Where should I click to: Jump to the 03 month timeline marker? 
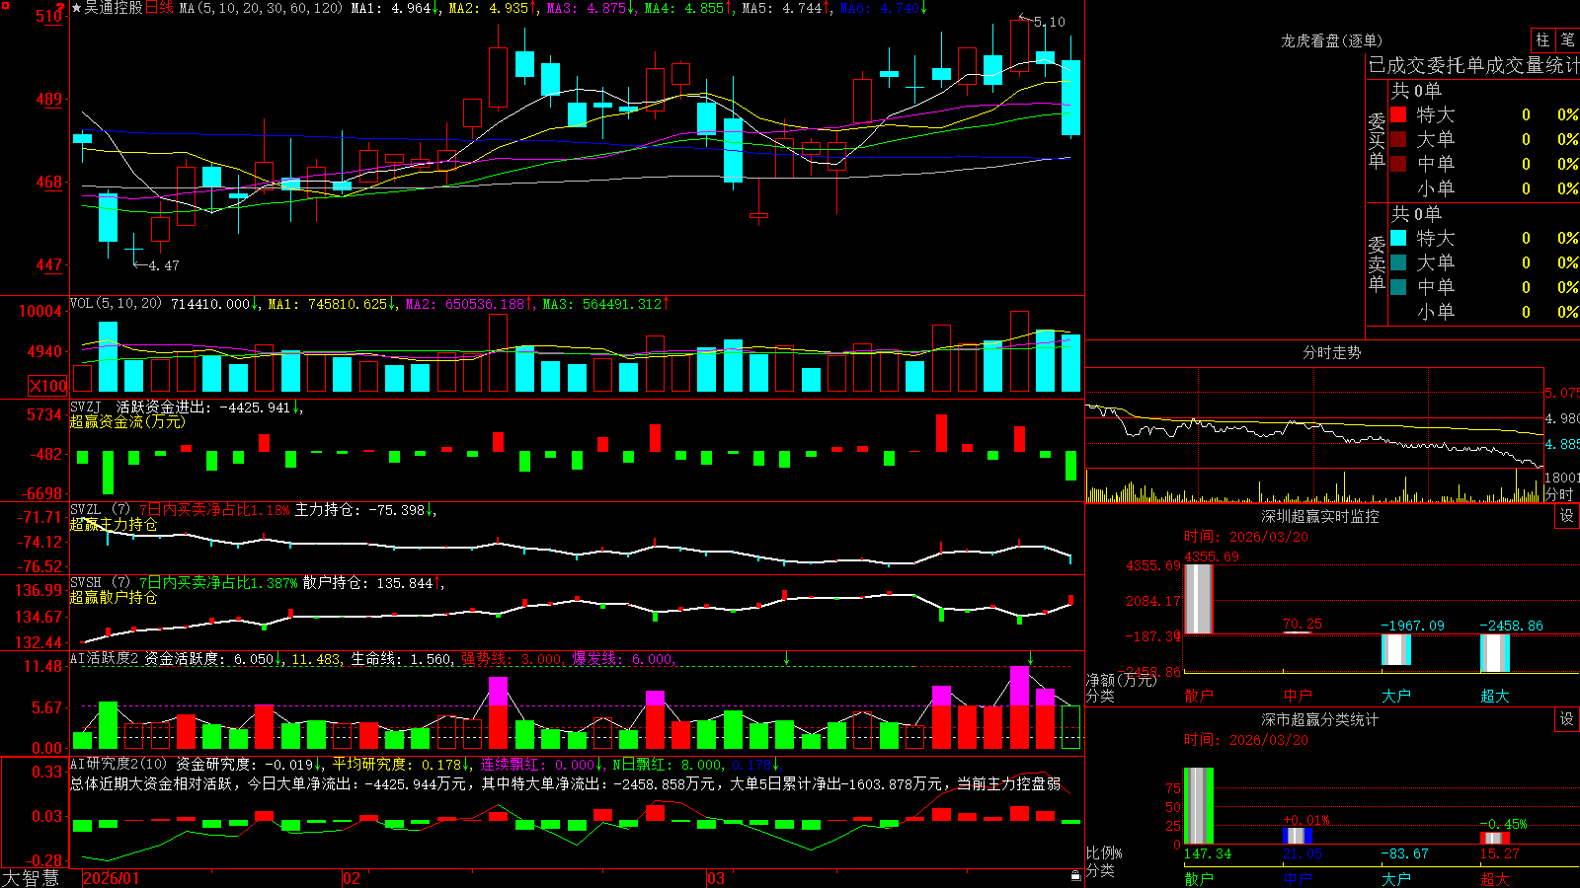click(x=716, y=878)
